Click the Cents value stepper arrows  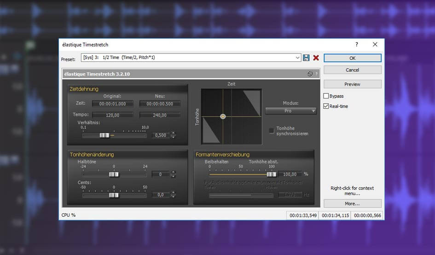tap(173, 195)
